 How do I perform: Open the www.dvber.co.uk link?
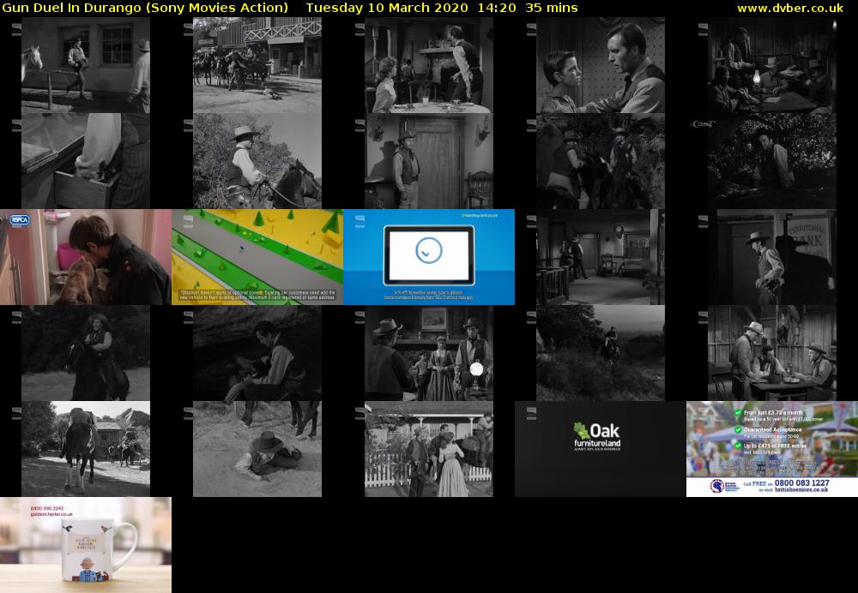tap(790, 8)
